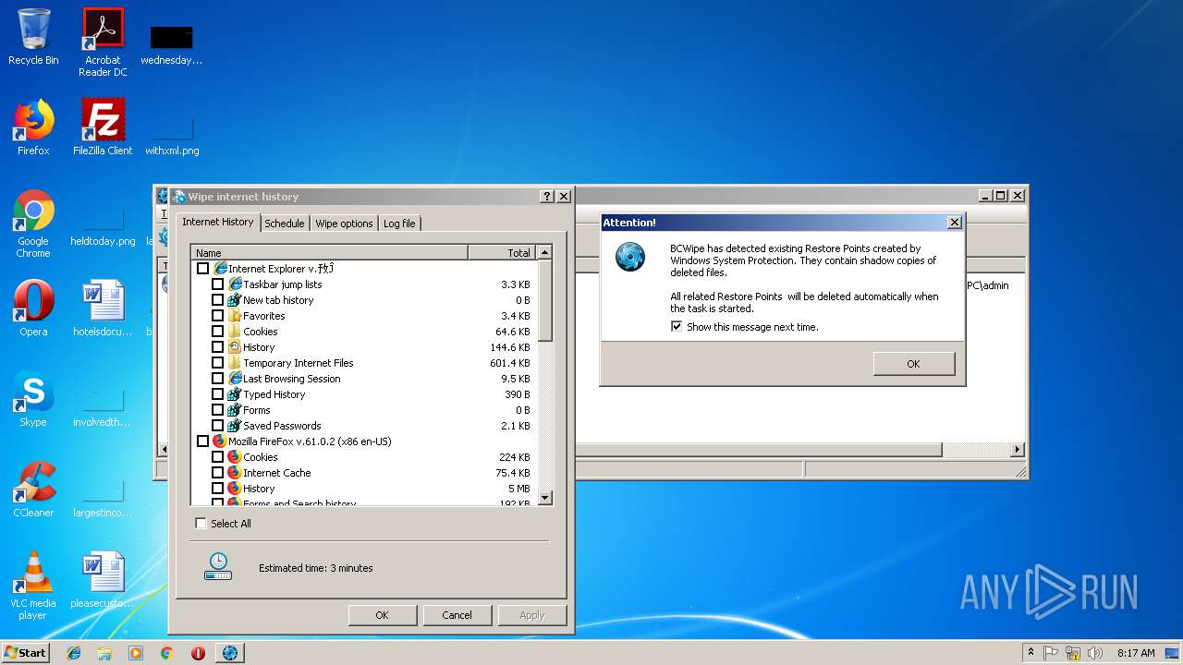Screen dimensions: 1183x665
Task: Check Saved Passwords checkbox
Action: pos(218,425)
